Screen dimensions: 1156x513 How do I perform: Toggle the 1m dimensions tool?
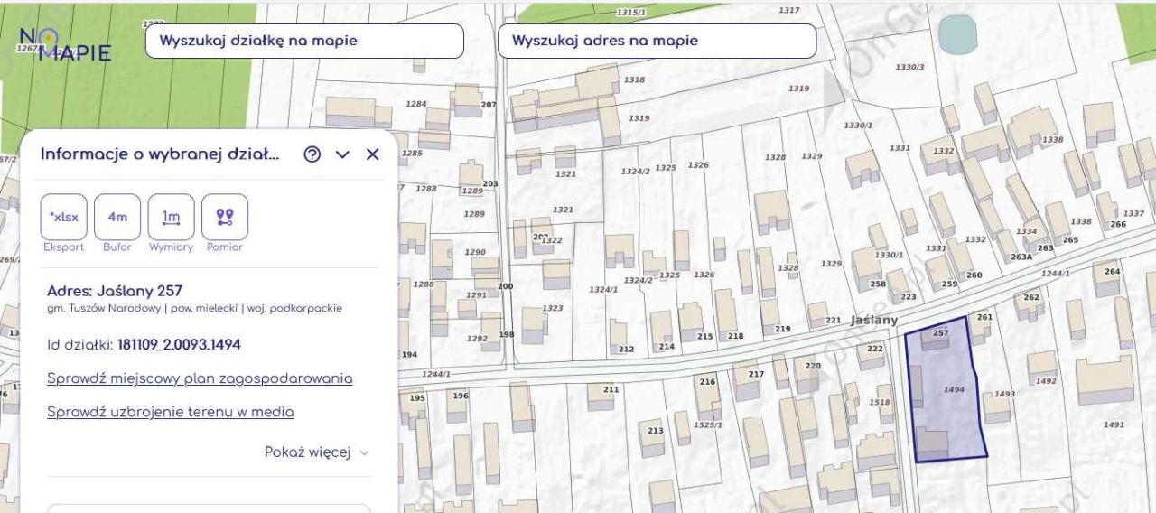(x=171, y=217)
